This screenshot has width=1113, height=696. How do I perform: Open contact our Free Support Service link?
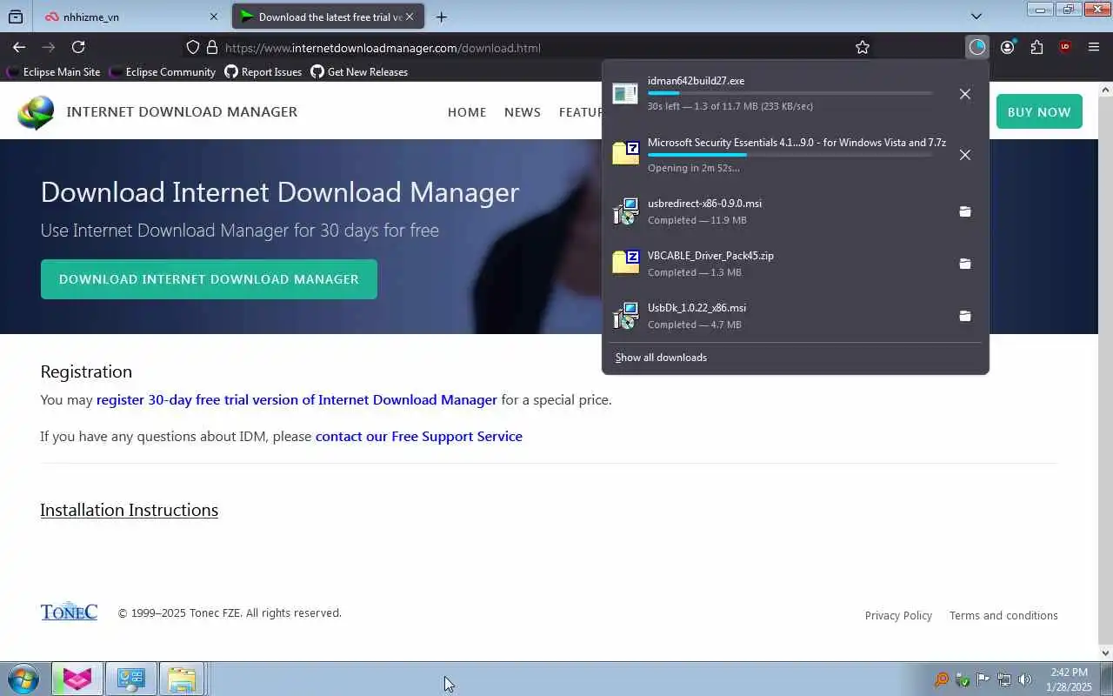pos(419,437)
